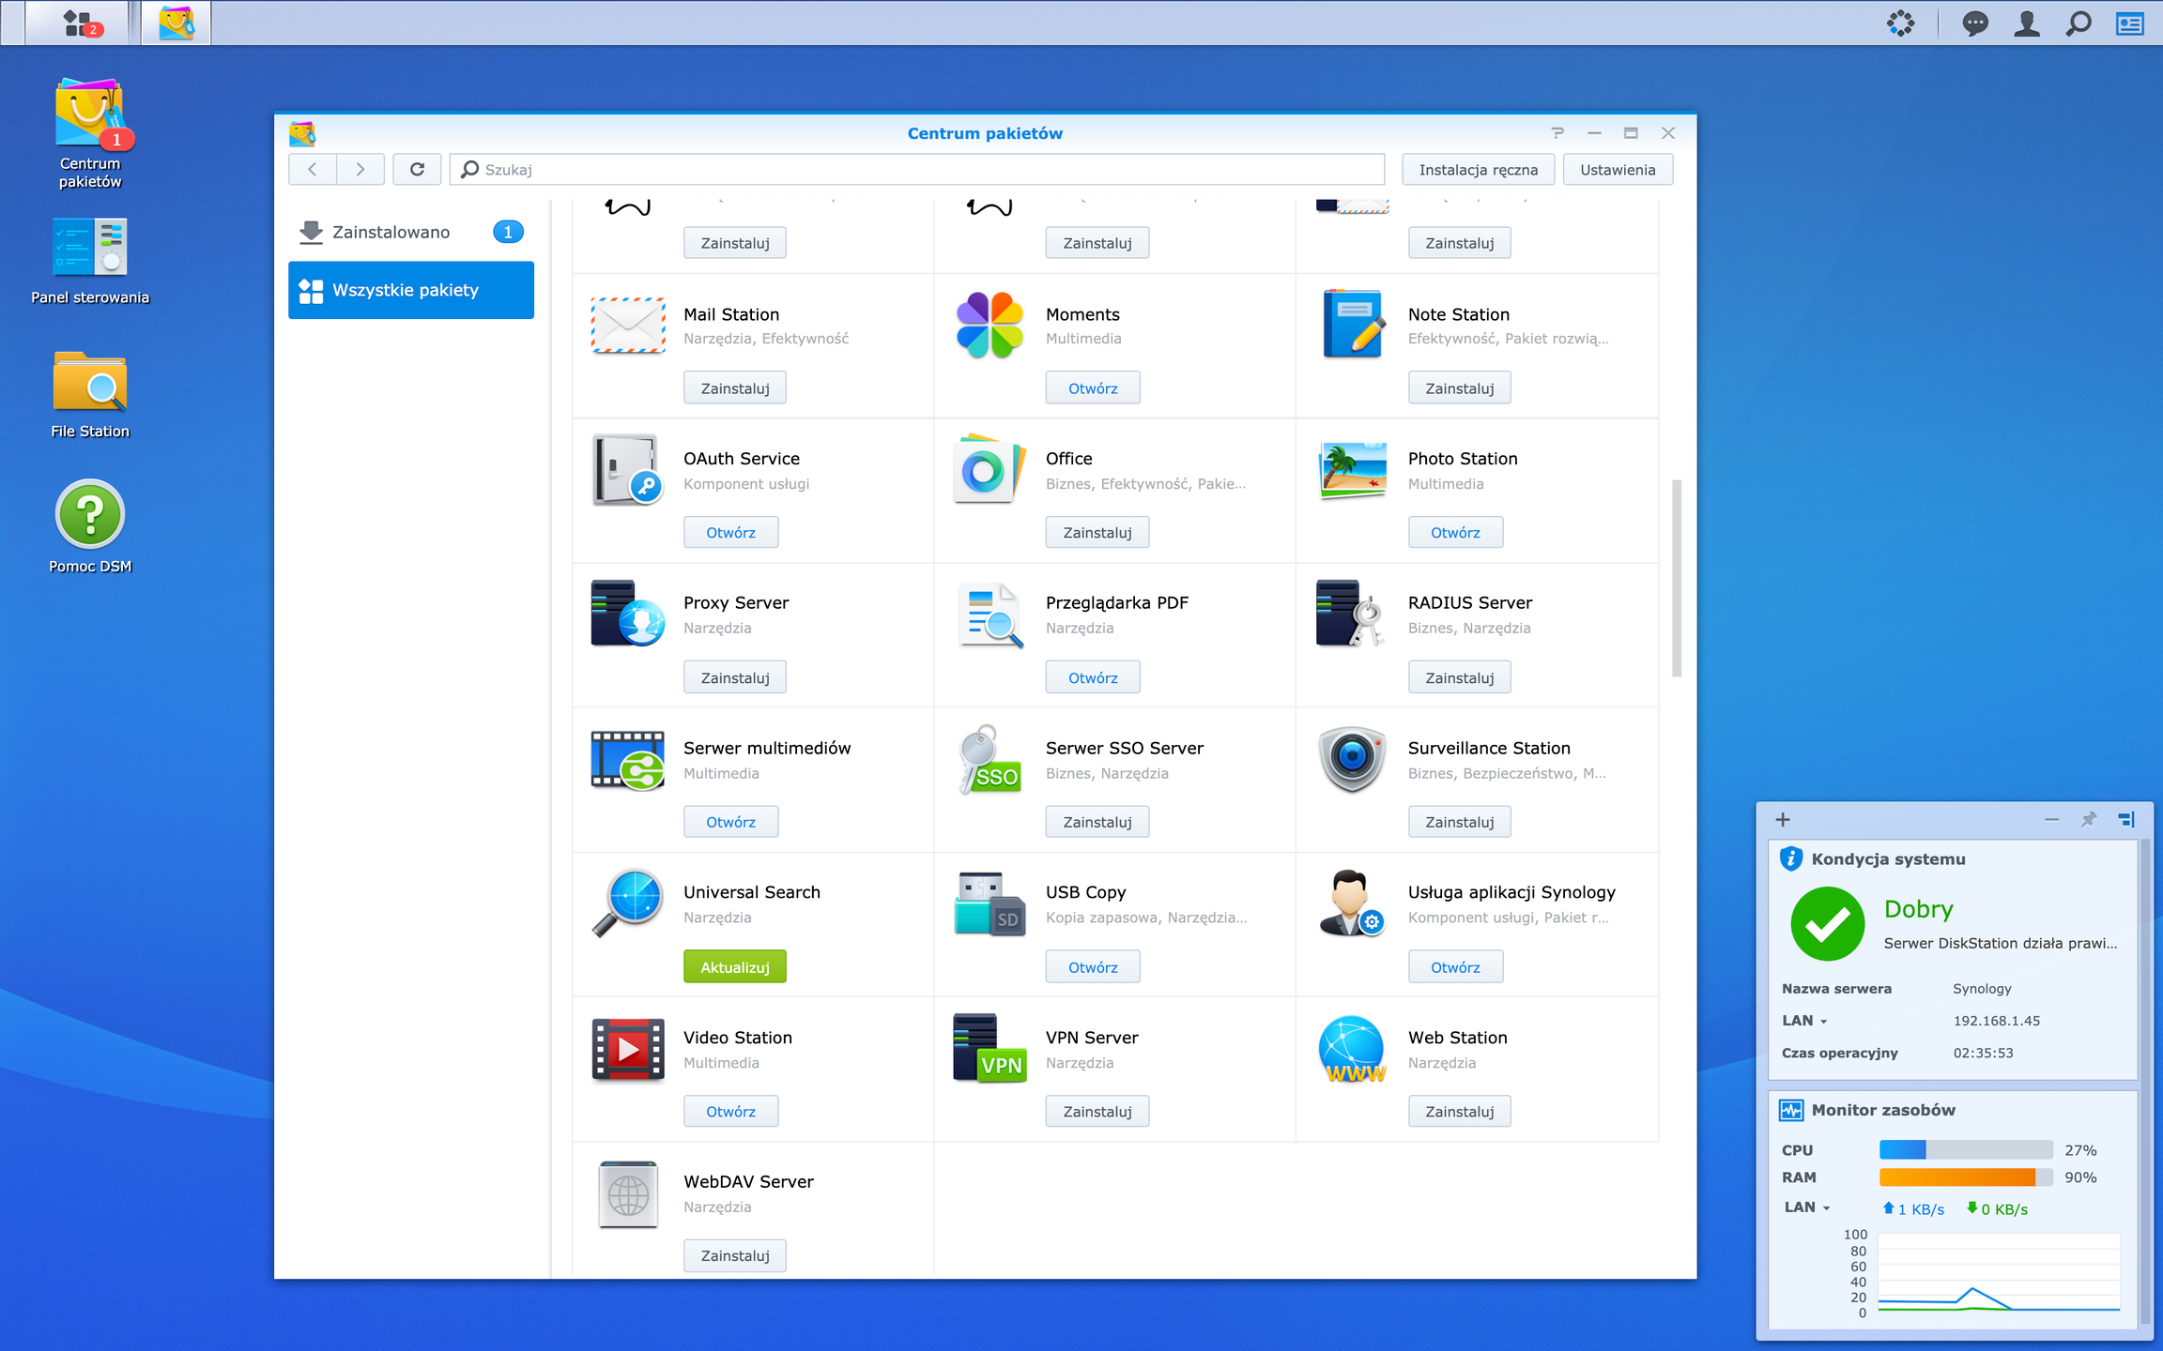This screenshot has height=1351, width=2163.
Task: Open Moments with Otwórz
Action: tap(1093, 387)
